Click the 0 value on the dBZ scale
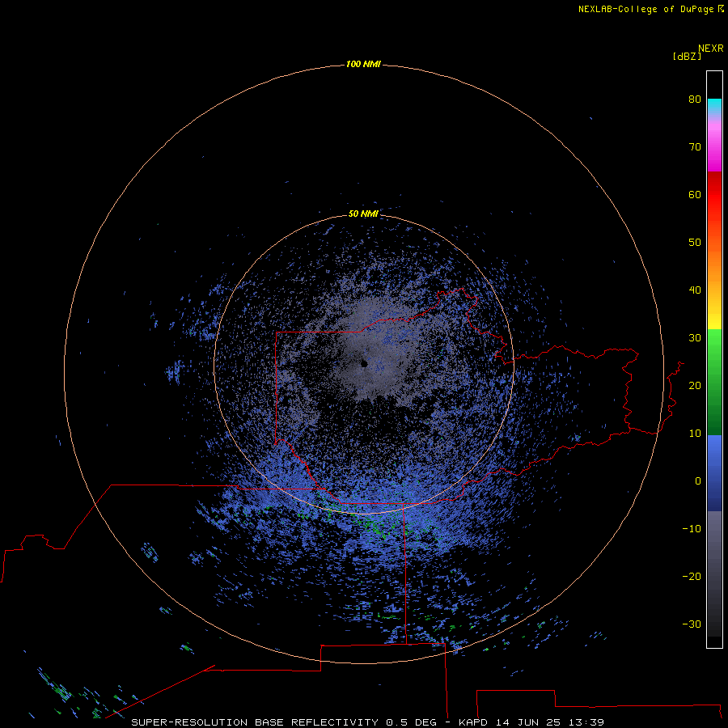The height and width of the screenshot is (728, 728). (x=698, y=481)
